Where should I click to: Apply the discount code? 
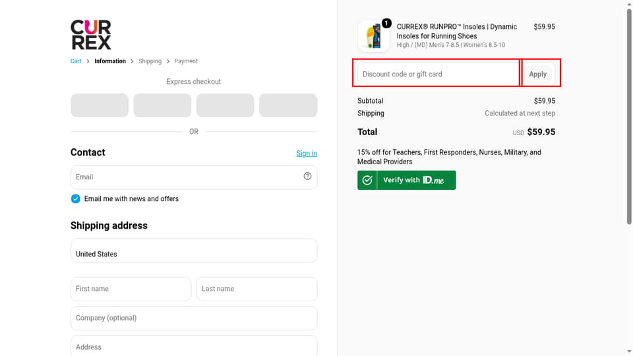[538, 74]
